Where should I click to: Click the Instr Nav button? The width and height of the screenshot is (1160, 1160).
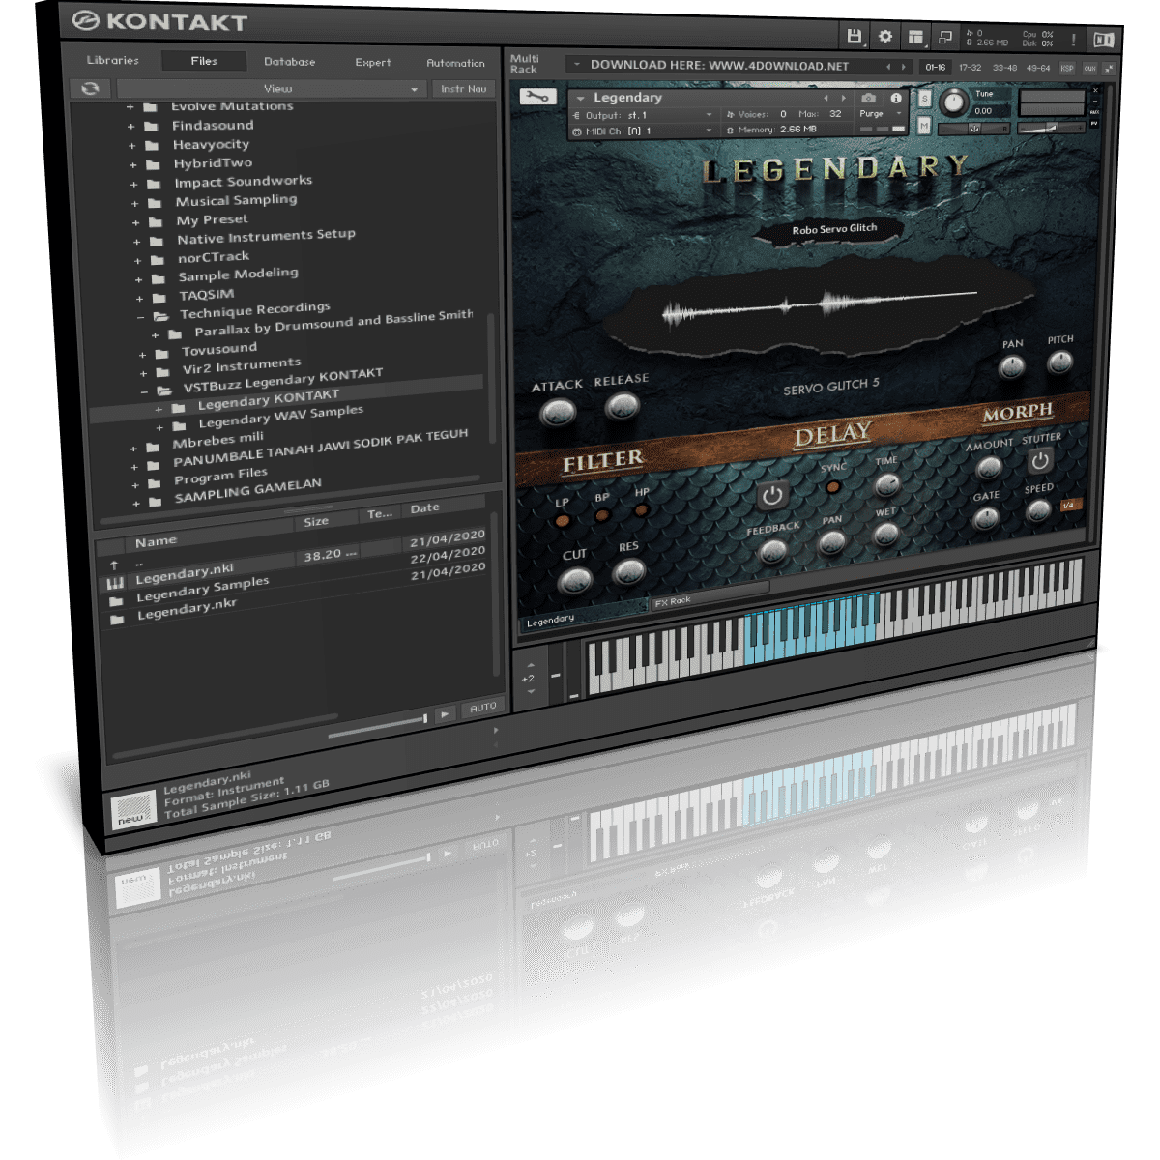464,89
